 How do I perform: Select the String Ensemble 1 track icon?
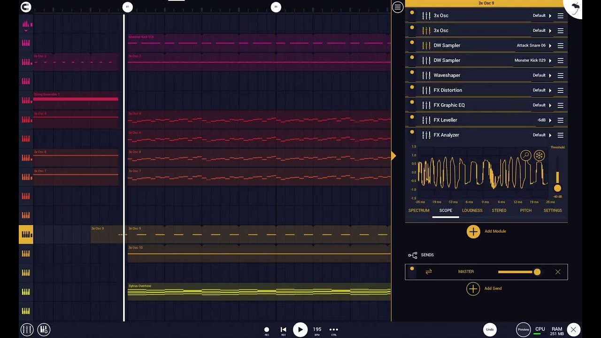[x=26, y=100]
